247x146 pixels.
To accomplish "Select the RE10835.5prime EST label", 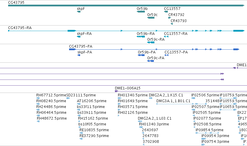I will point(94,130).
